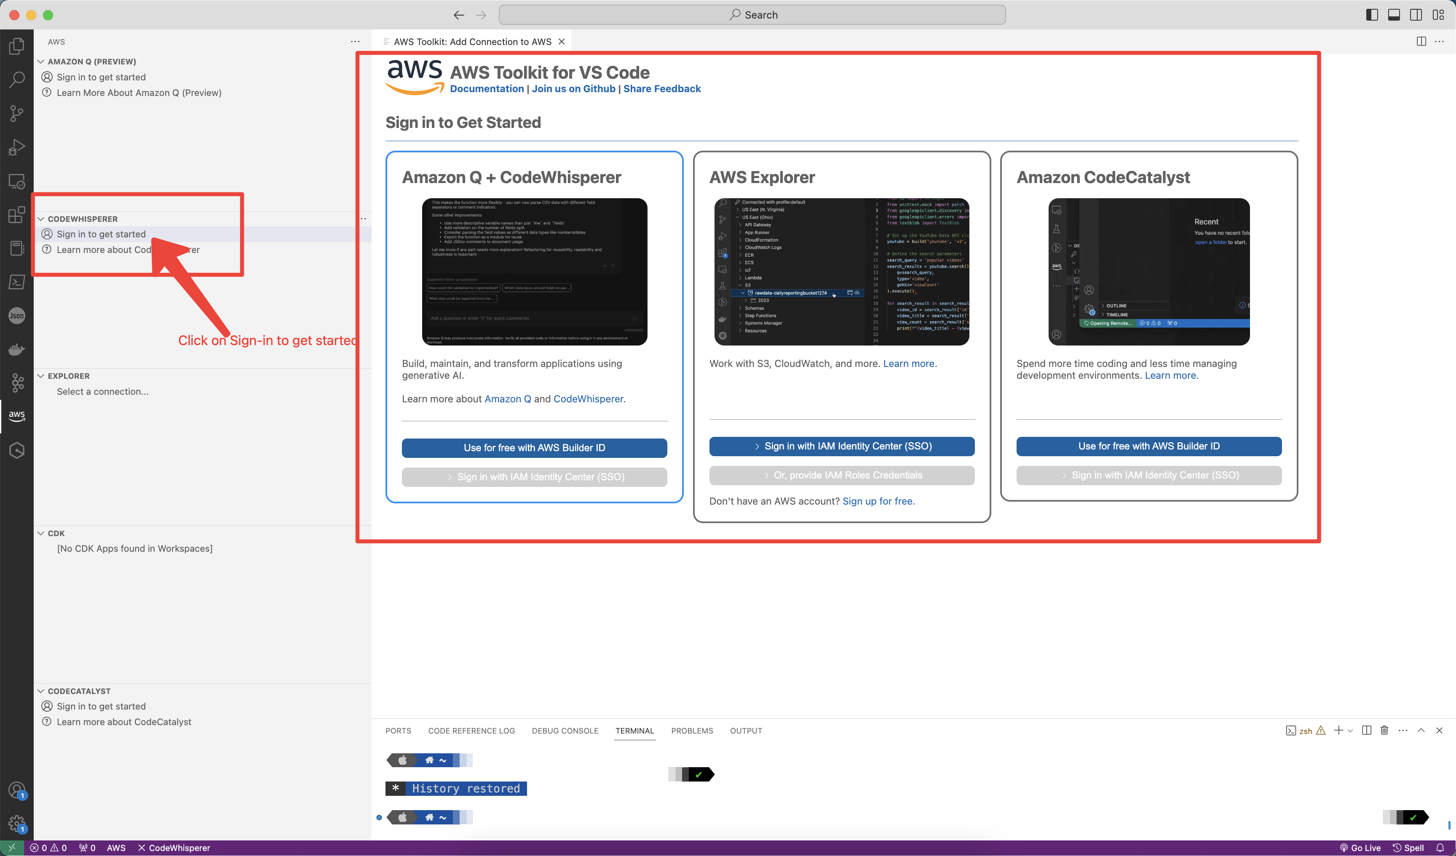The width and height of the screenshot is (1456, 856).
Task: Toggle the bottom panel layout button
Action: (1394, 15)
